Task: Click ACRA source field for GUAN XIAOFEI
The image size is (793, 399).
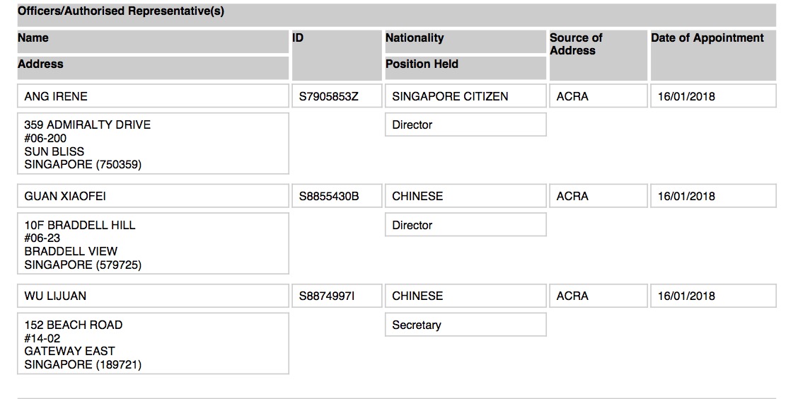Action: [x=598, y=196]
